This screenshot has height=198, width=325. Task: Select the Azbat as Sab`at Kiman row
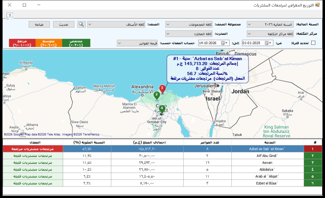coord(163,149)
